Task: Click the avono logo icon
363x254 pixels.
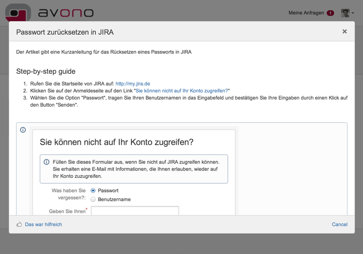Action: pos(18,13)
